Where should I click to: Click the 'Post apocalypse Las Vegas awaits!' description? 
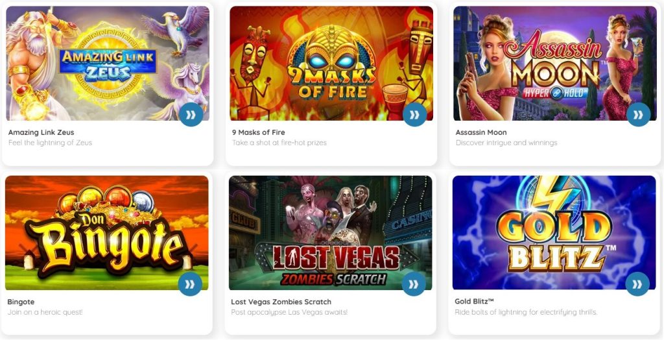[x=289, y=313]
